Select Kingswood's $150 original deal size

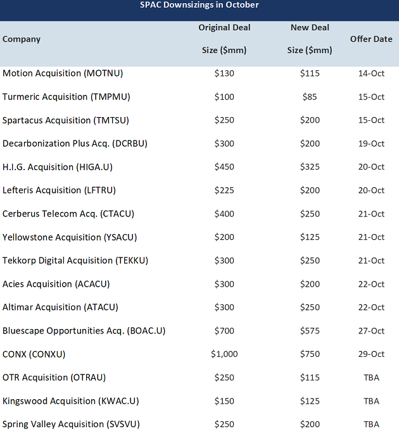[224, 401]
